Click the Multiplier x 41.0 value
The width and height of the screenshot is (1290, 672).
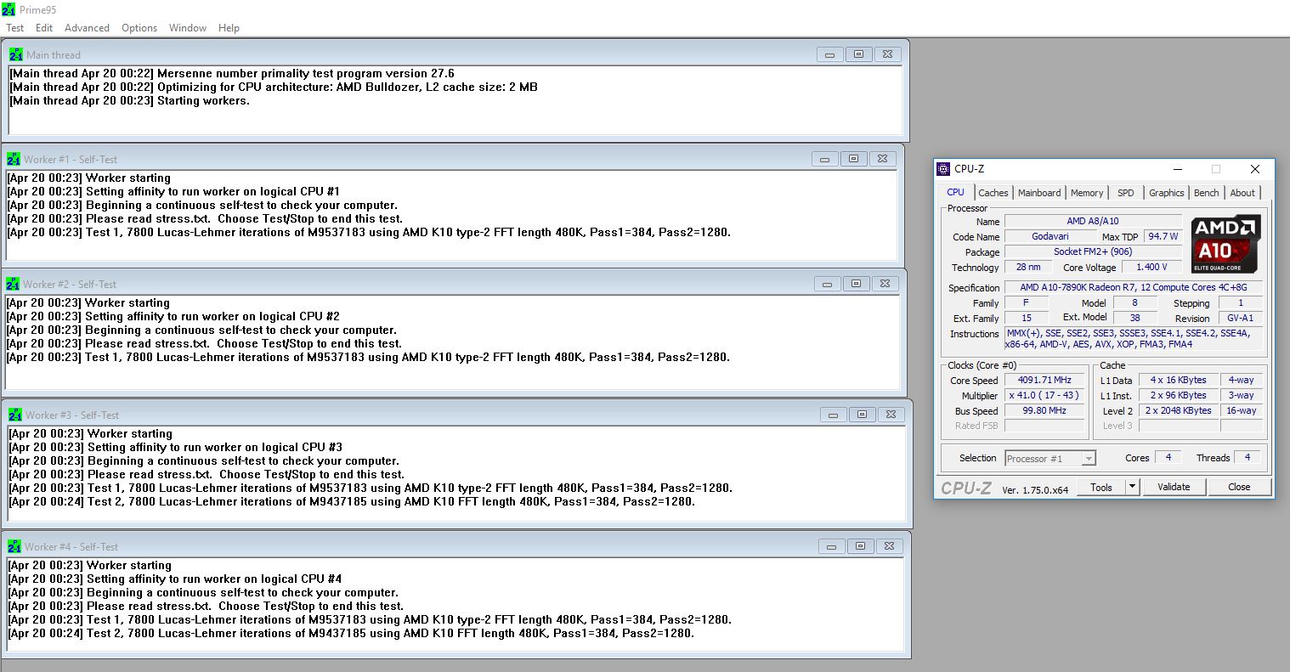1044,395
